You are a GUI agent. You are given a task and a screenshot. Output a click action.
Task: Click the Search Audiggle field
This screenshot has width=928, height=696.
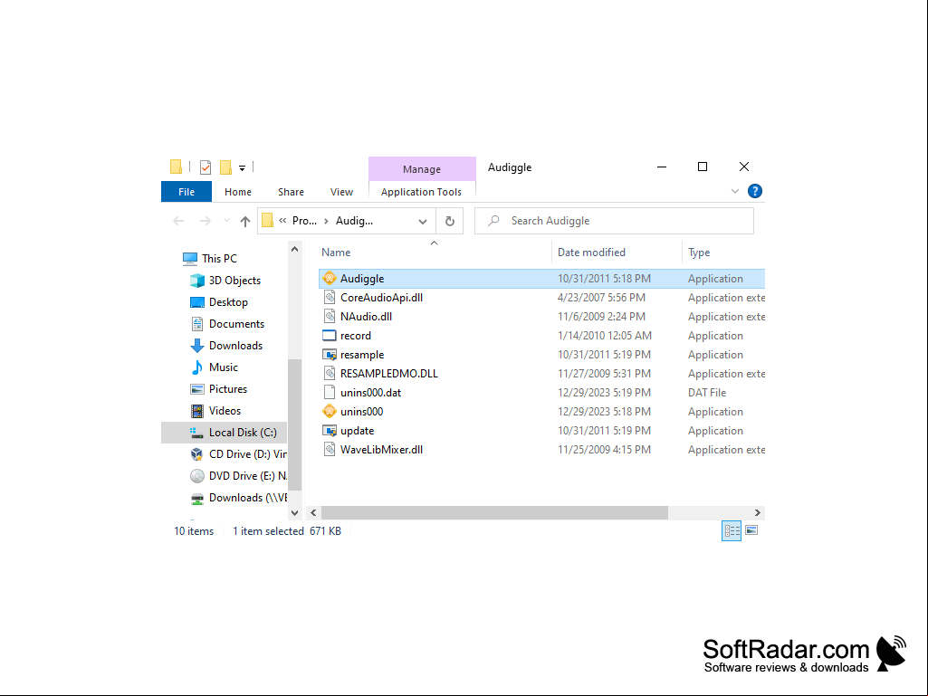point(614,221)
